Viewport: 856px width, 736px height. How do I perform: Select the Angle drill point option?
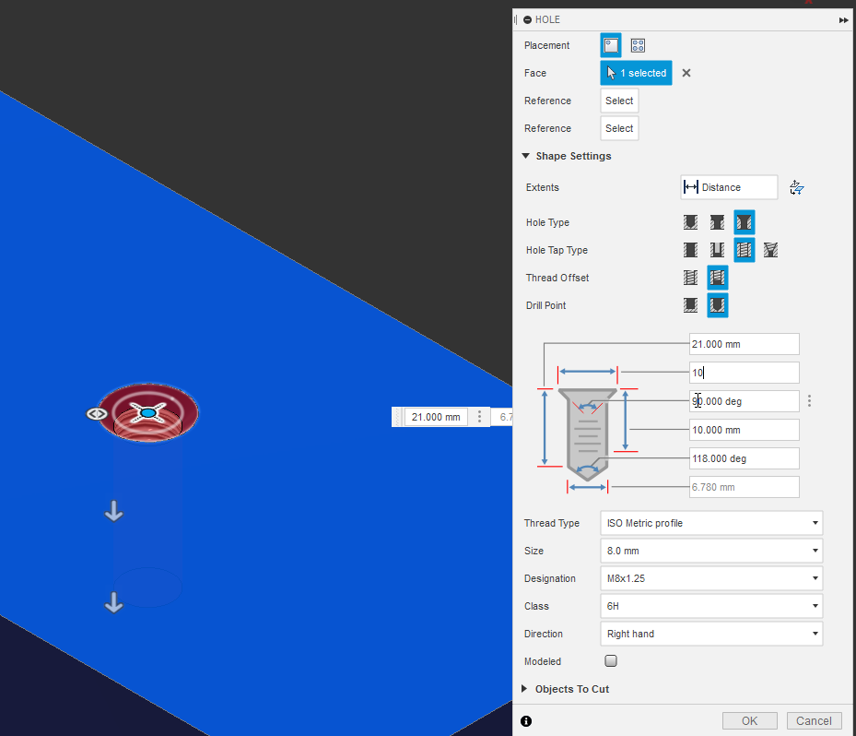(x=717, y=305)
